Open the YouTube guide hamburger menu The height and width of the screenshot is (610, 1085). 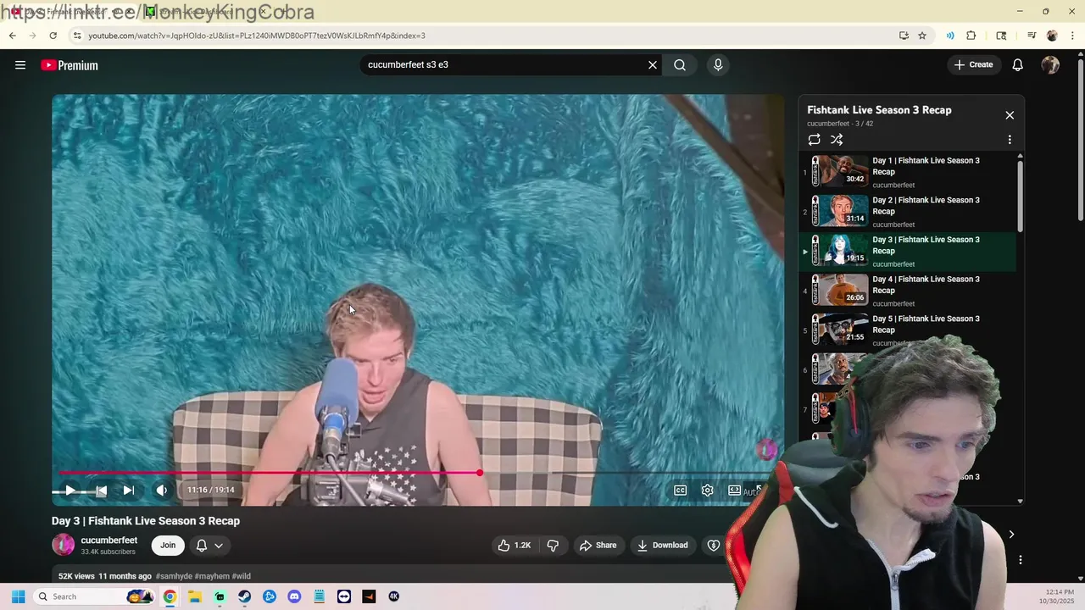[x=20, y=65]
